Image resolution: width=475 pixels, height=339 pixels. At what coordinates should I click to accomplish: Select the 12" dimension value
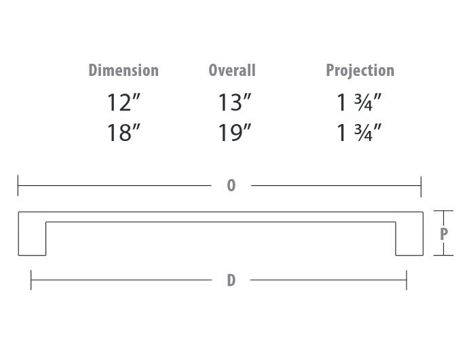tap(124, 102)
